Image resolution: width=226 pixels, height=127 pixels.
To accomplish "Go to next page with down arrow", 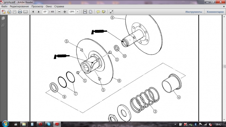I will (38, 12).
